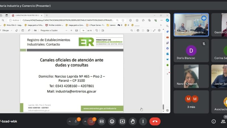The image size is (227, 128).
Task: Open the meeting details info icon
Action: pos(214,121)
